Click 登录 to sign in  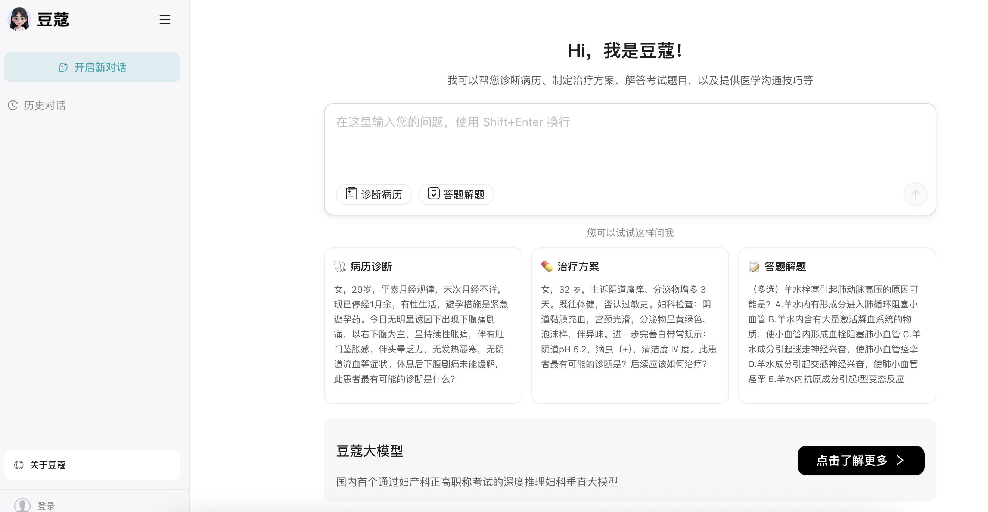click(46, 506)
